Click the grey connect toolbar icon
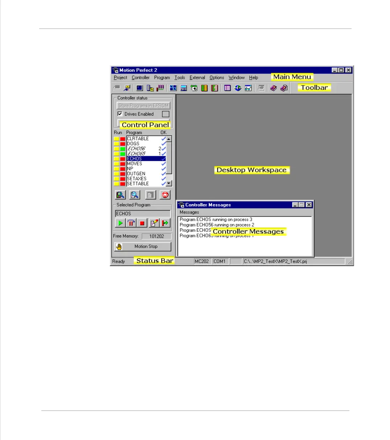The height and width of the screenshot is (440, 390). (117, 88)
